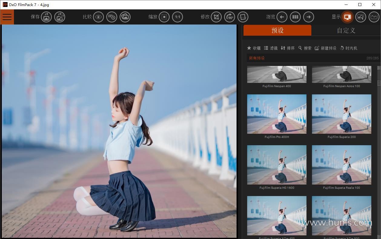Image resolution: width=381 pixels, height=239 pixels.
Task: Click the stacked-images compare icon
Action: point(125,17)
